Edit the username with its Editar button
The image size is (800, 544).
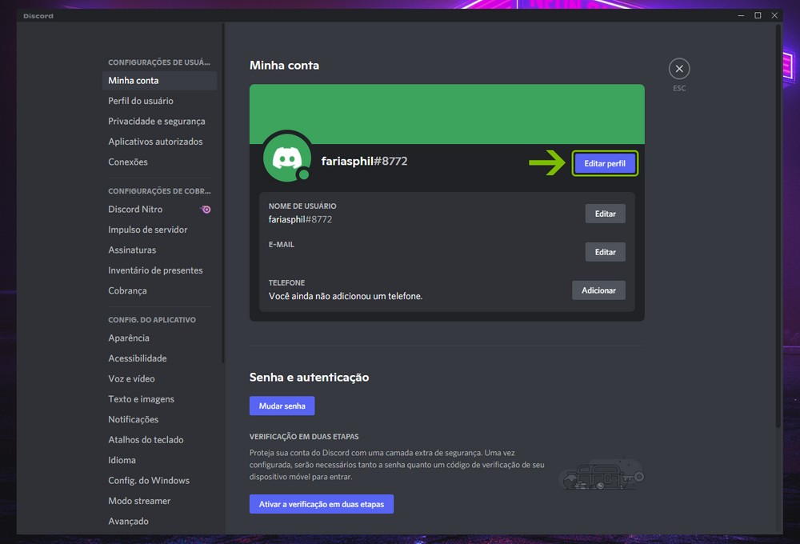[x=605, y=214]
